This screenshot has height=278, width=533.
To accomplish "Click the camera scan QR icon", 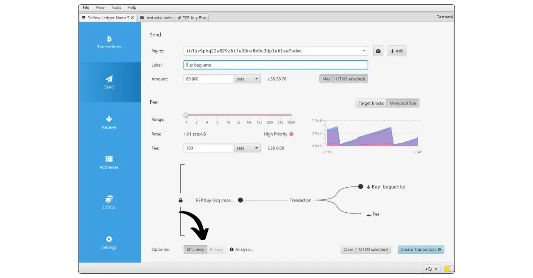I will (x=378, y=51).
